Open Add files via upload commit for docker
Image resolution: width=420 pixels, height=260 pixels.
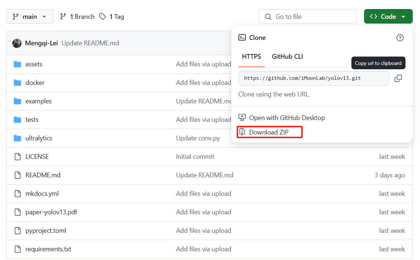[204, 83]
